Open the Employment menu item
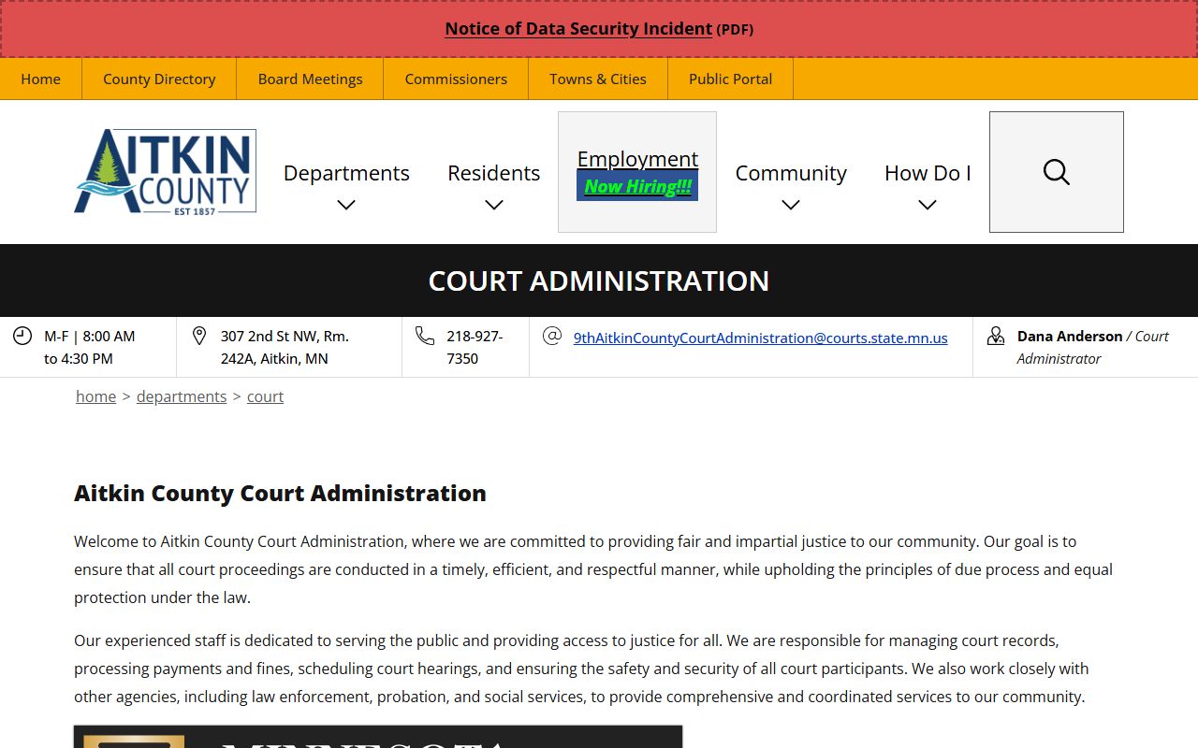Viewport: 1198px width, 748px height. (x=637, y=159)
